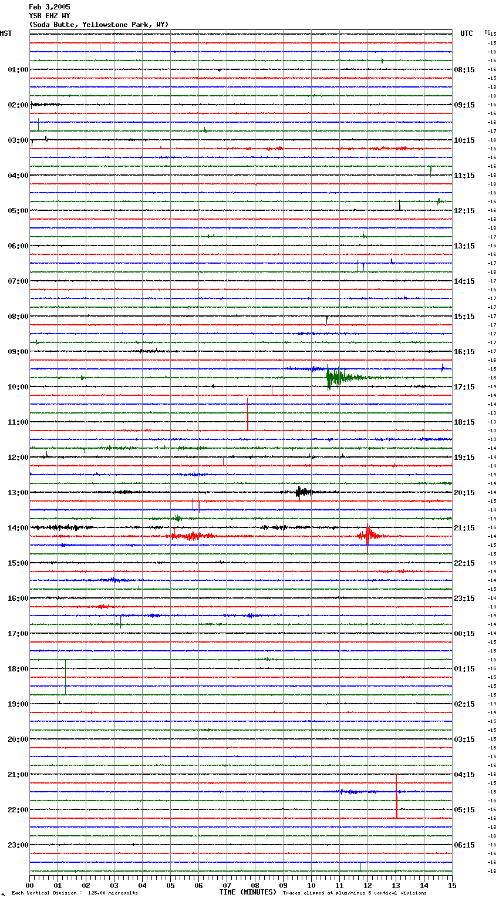
Task: Choose the '21:15' UTC time label
Action: [464, 528]
